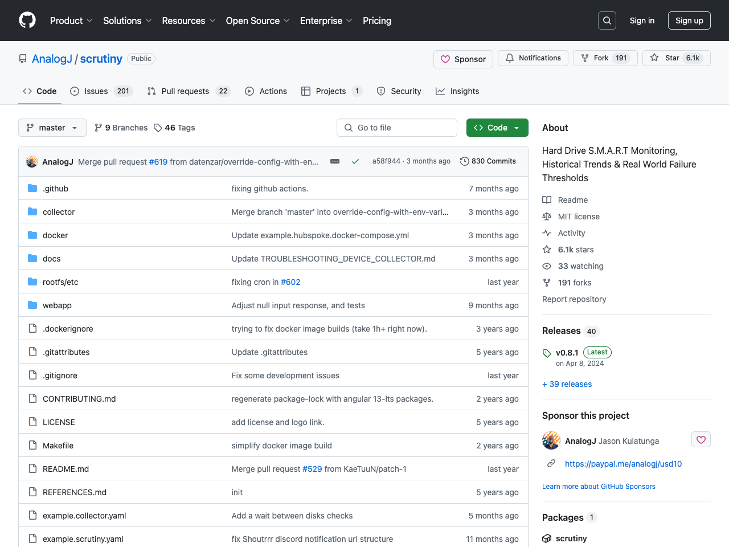View the 191 forks link
729x547 pixels.
tap(567, 283)
